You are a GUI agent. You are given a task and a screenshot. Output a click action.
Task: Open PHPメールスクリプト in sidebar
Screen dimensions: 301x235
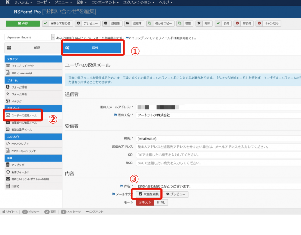(34, 151)
